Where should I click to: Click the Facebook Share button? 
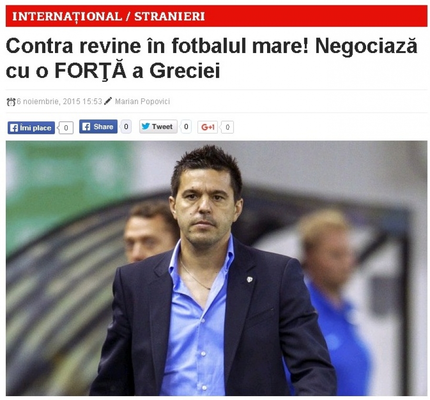click(98, 127)
